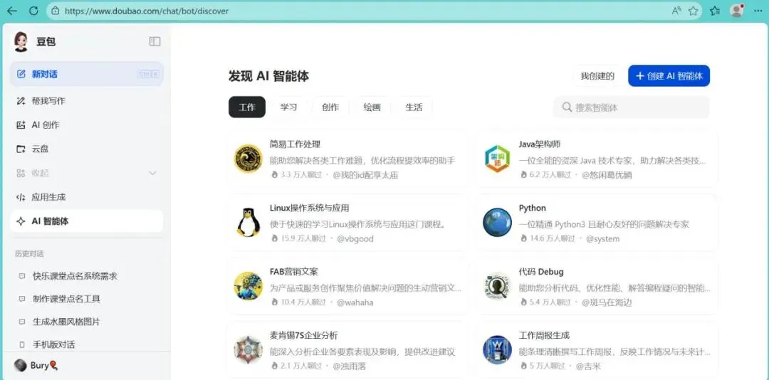
Task: Add page to favorites star icon
Action: 693,10
